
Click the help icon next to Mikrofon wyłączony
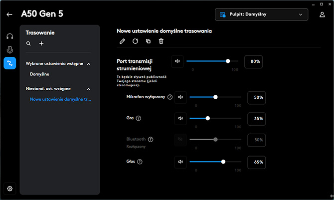[170, 97]
